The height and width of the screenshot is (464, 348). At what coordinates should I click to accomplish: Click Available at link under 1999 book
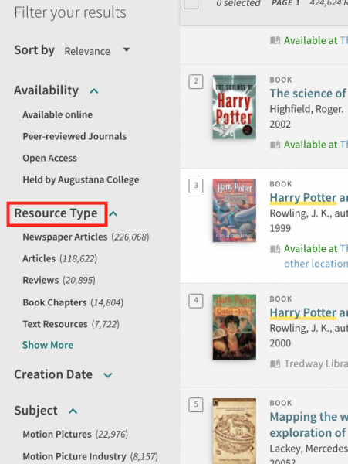point(316,249)
